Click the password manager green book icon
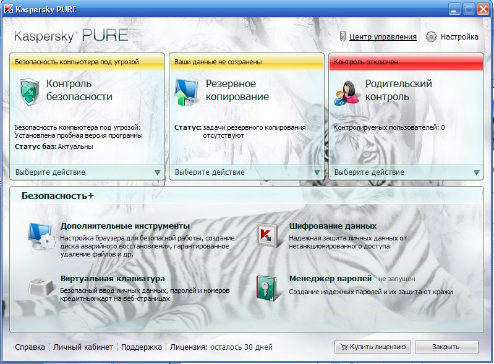 266,288
